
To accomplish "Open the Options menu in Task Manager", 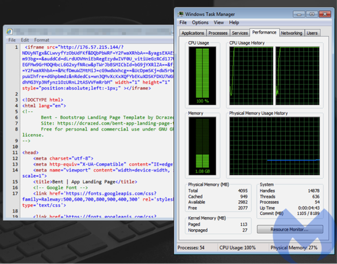I will [x=200, y=22].
